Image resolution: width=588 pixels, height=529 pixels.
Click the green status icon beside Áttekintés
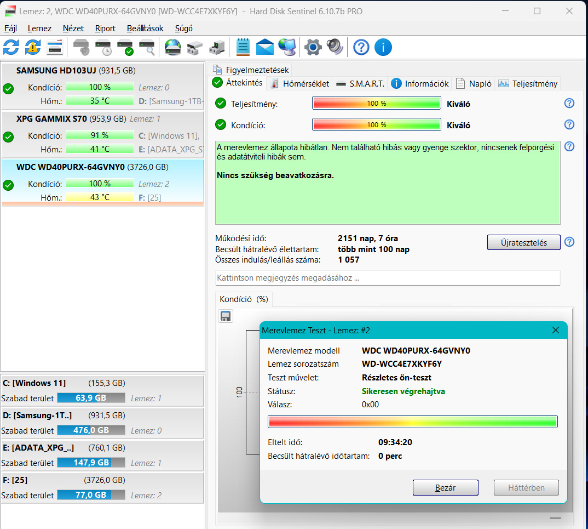pos(217,82)
